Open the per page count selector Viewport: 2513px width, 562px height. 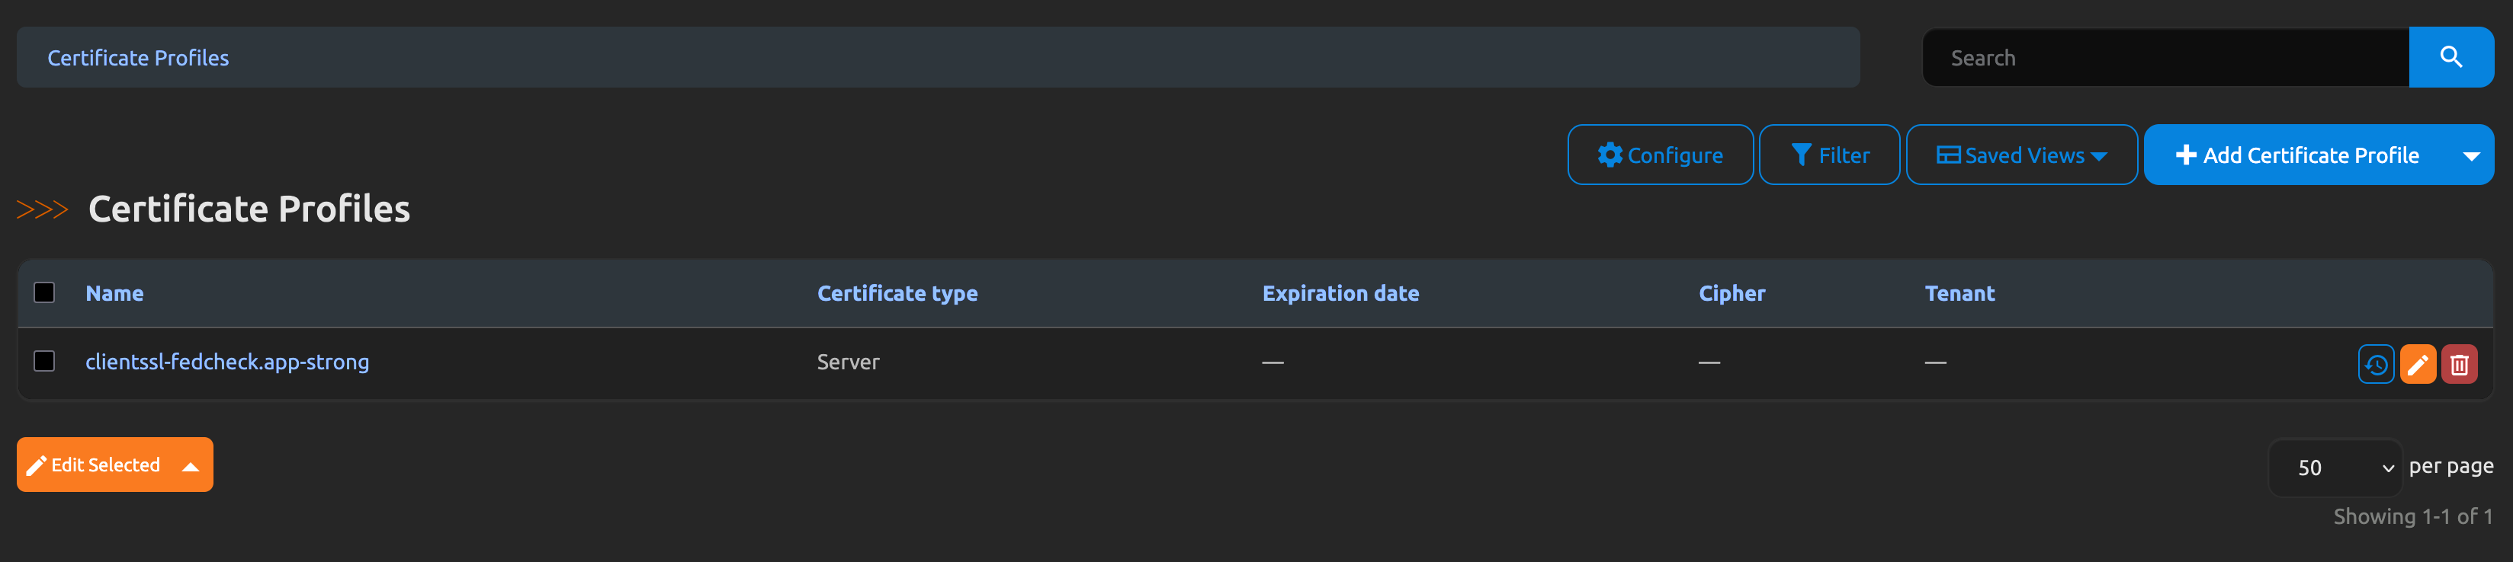coord(2335,468)
